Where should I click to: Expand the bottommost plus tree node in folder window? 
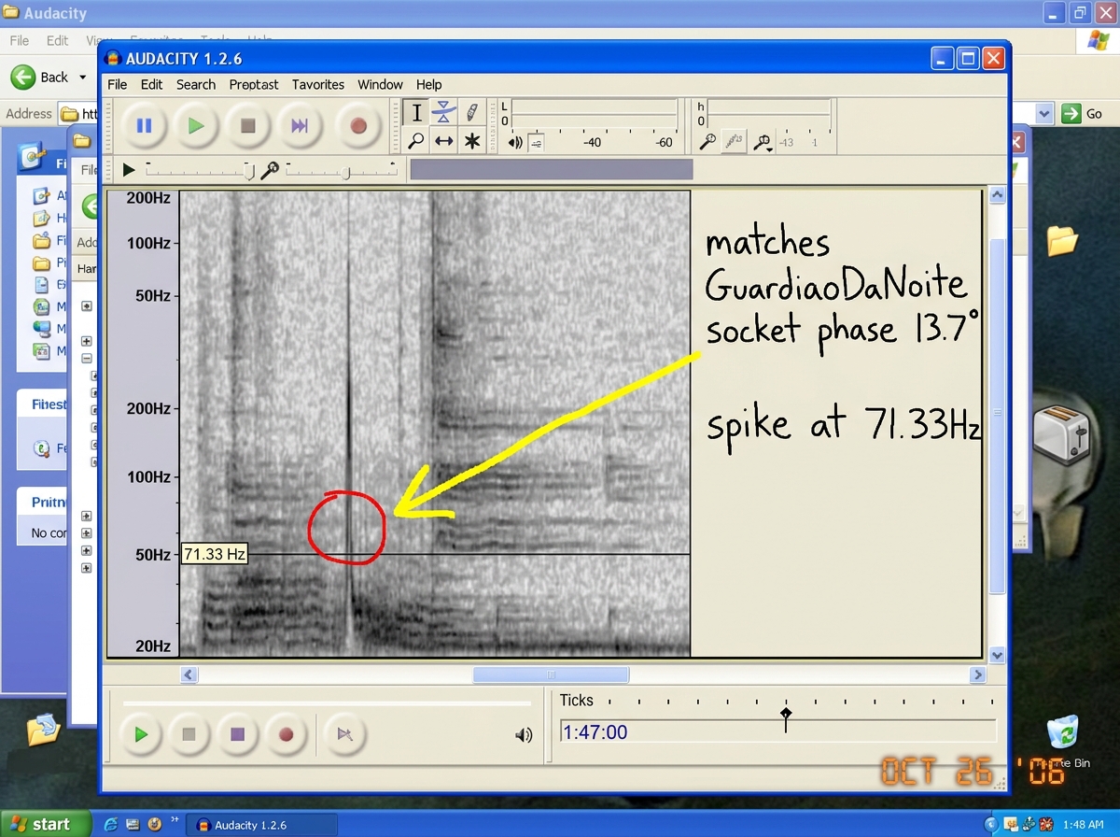tap(86, 567)
